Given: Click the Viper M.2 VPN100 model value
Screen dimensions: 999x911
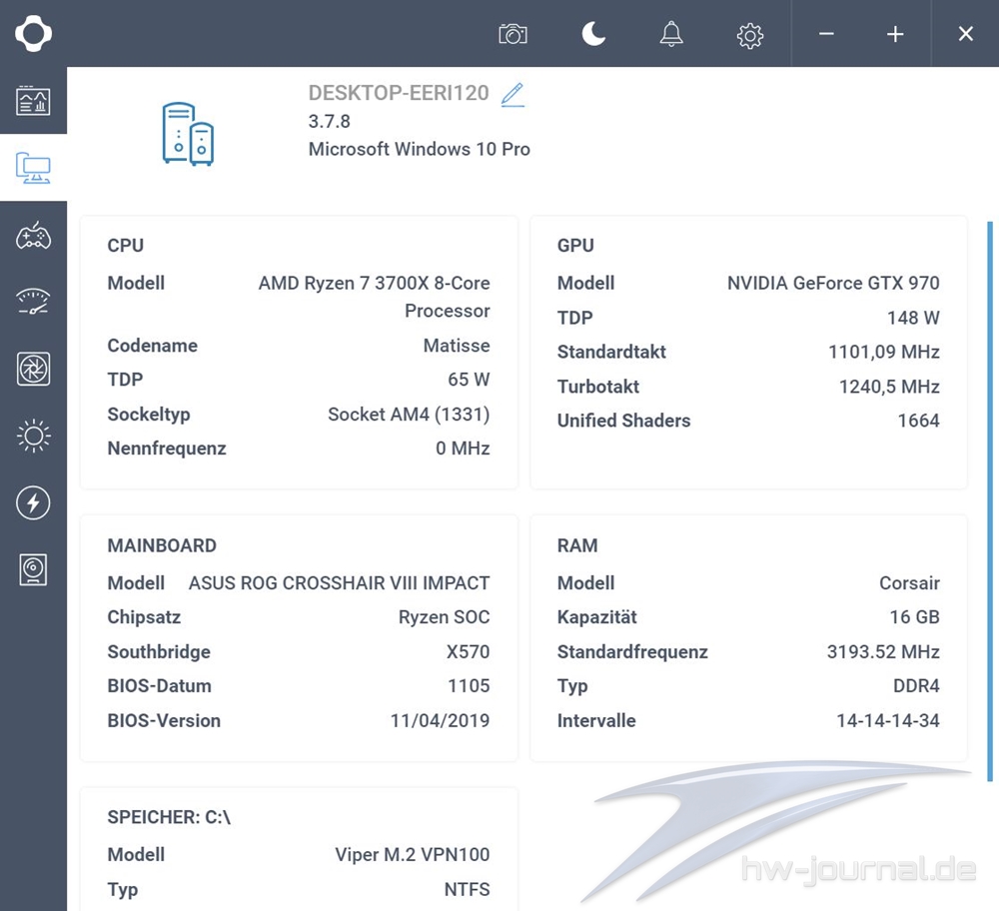Looking at the screenshot, I should (x=413, y=854).
